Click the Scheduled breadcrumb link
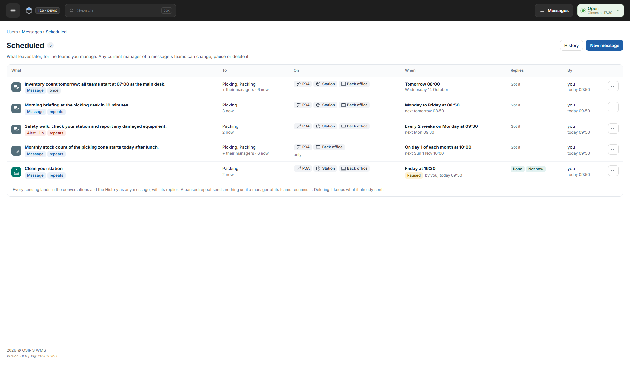Screen dimensions: 630x367 pyautogui.click(x=56, y=32)
